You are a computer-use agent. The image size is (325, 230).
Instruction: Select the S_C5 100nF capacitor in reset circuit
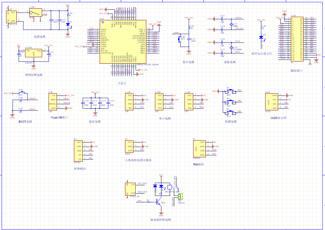189,39
